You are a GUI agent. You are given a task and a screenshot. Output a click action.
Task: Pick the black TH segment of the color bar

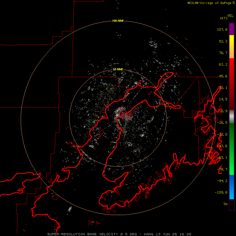[x=232, y=205]
